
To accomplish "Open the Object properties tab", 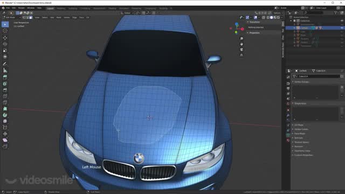I will (288, 110).
